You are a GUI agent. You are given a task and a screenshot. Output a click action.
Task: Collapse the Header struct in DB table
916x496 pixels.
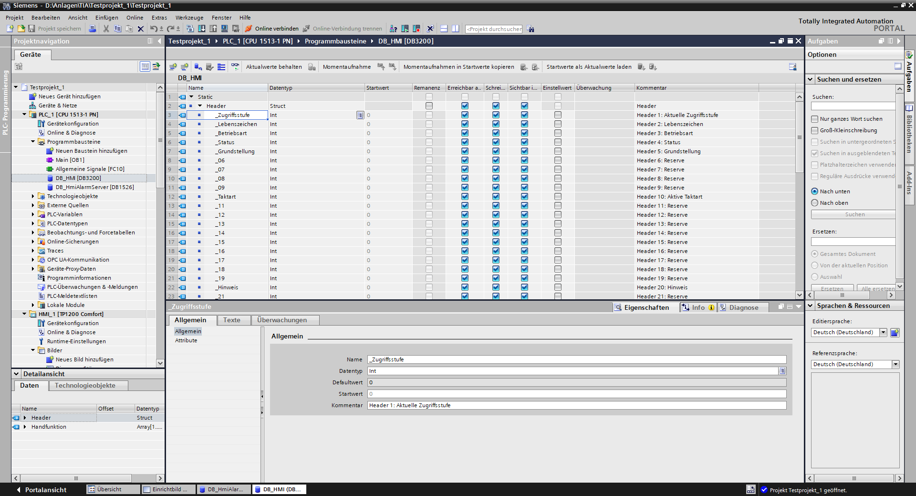[200, 106]
